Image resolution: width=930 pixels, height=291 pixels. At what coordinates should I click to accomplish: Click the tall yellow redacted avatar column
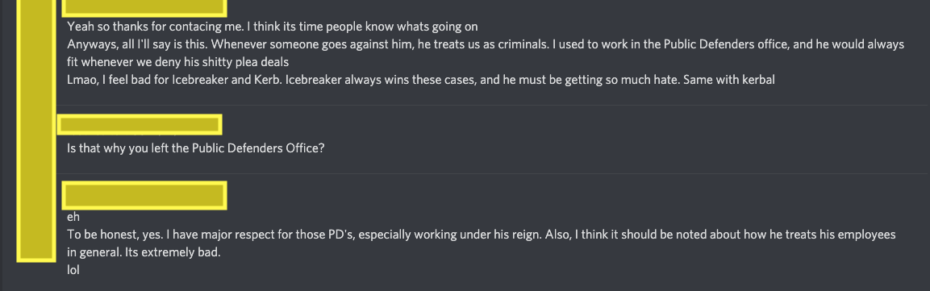[x=35, y=131]
